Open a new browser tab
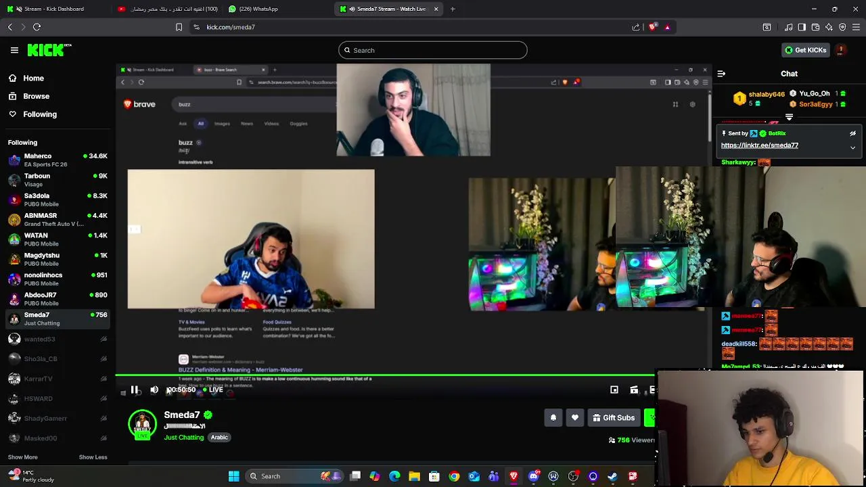The image size is (866, 487). 453,9
